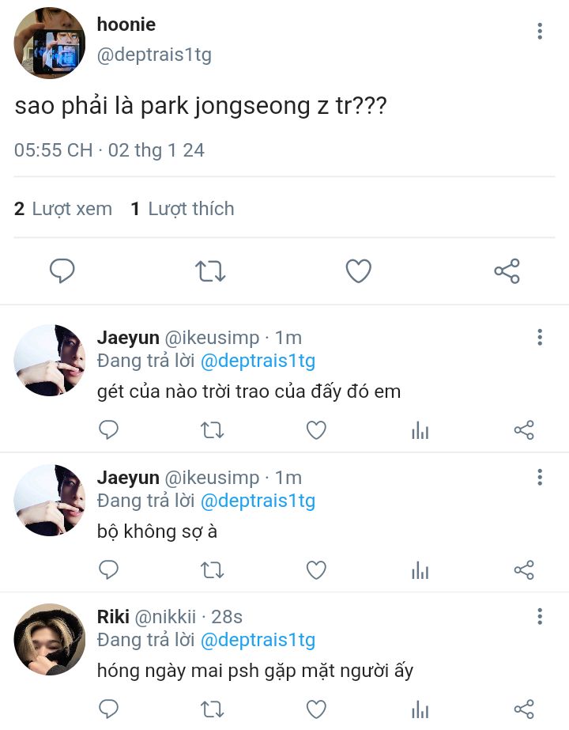Like Riki's reply about psh
The height and width of the screenshot is (730, 569).
click(x=316, y=709)
